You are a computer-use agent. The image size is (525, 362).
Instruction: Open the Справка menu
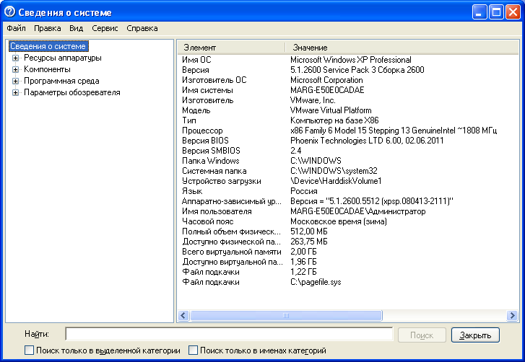142,28
